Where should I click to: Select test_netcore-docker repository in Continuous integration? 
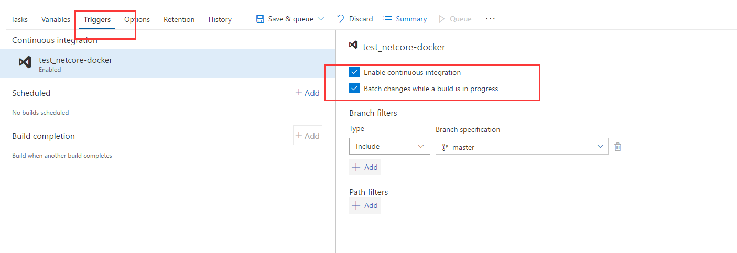point(168,63)
